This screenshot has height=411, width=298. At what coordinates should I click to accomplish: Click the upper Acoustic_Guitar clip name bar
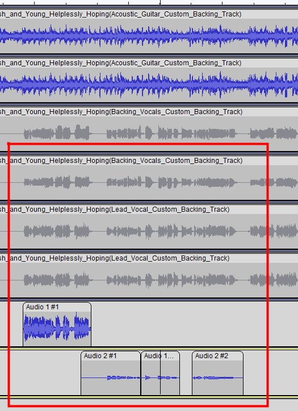click(149, 14)
